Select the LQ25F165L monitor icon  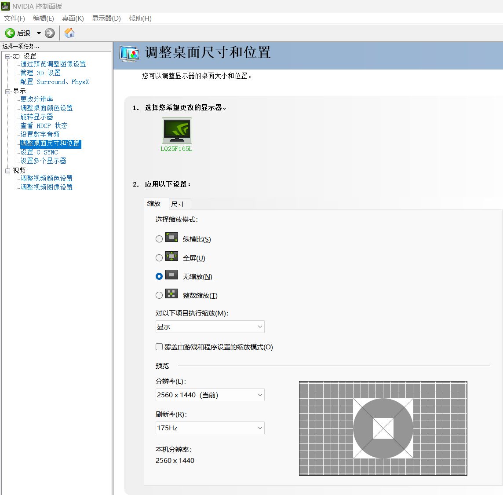(x=177, y=131)
